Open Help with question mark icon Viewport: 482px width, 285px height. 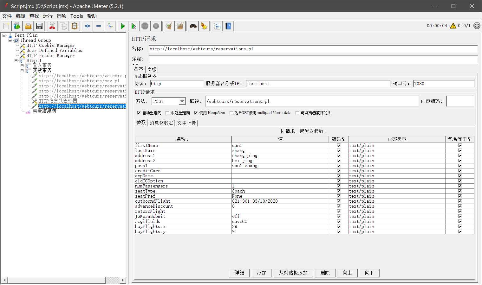[x=228, y=26]
